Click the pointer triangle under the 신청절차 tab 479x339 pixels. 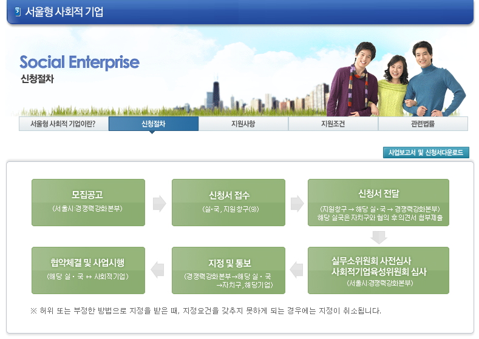(152, 133)
